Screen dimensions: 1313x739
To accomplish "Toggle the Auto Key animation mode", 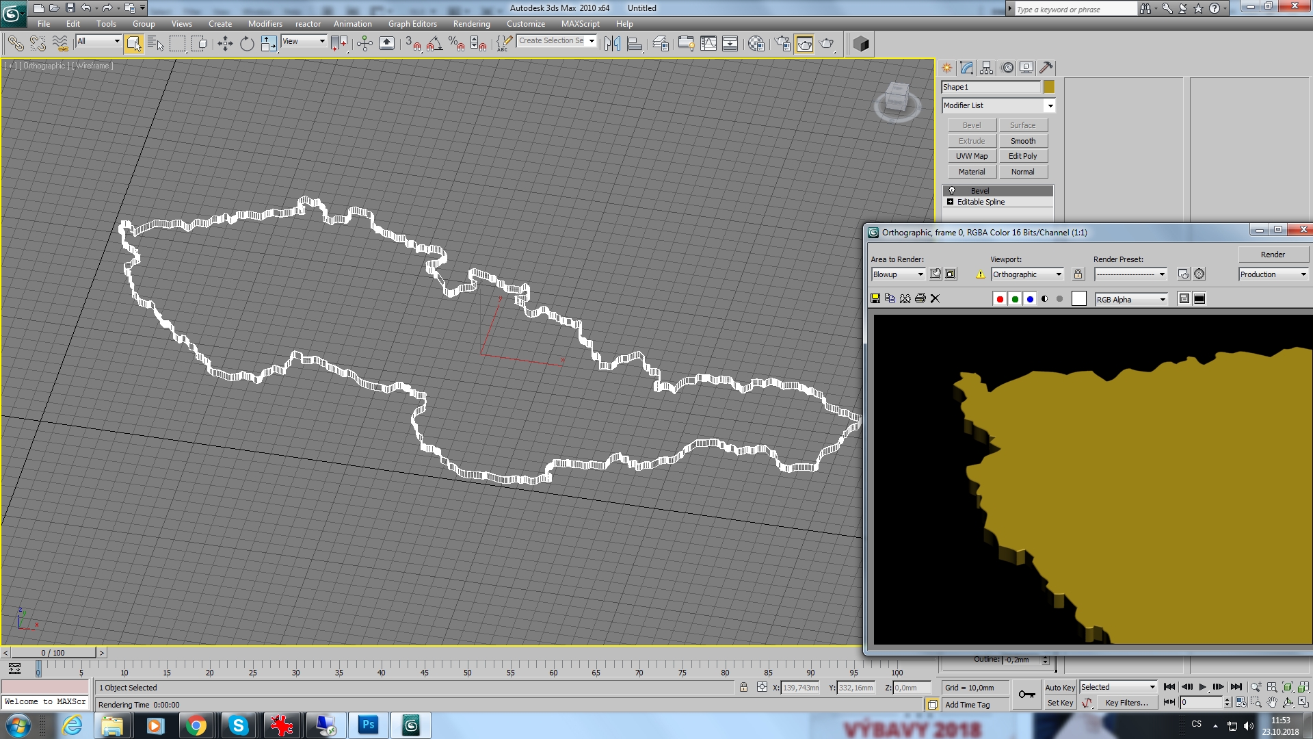I will click(x=1059, y=688).
